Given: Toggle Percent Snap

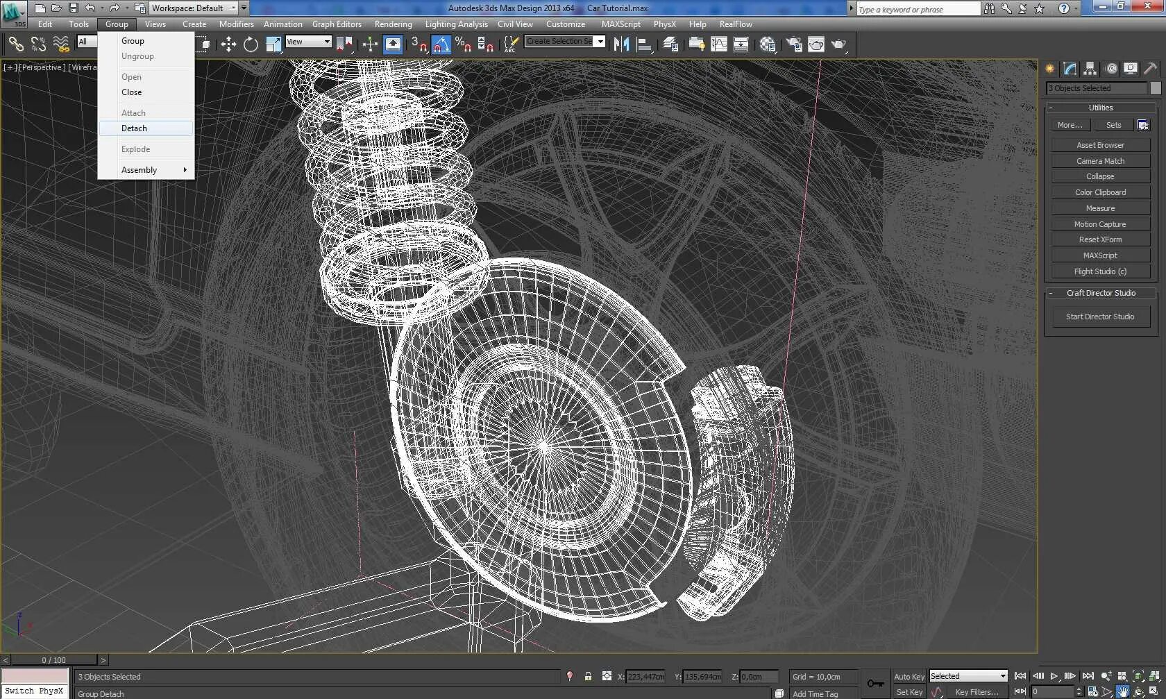Looking at the screenshot, I should click(464, 44).
